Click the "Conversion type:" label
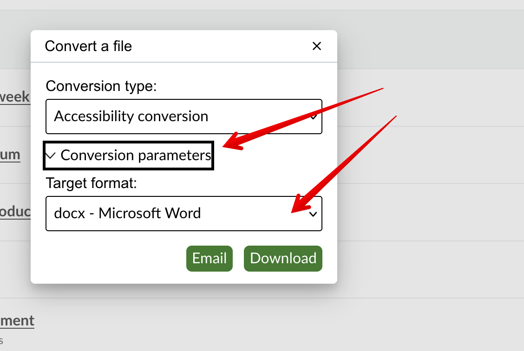 click(x=102, y=86)
